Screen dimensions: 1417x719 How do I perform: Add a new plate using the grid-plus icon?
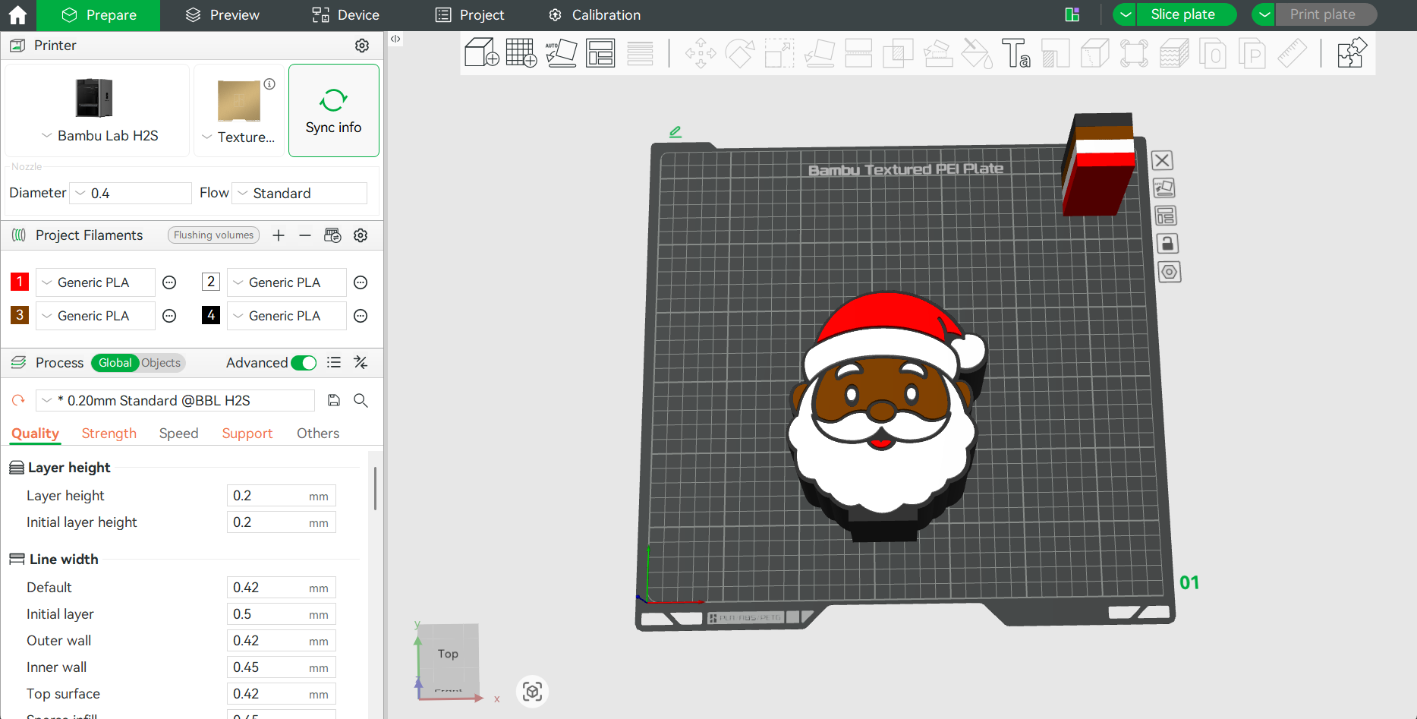click(521, 52)
